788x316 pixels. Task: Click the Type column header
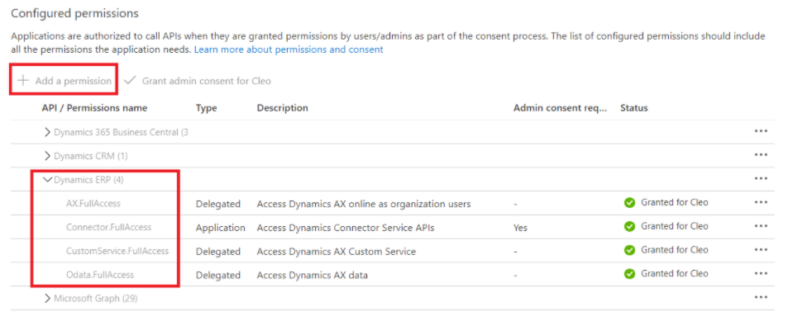coord(206,108)
